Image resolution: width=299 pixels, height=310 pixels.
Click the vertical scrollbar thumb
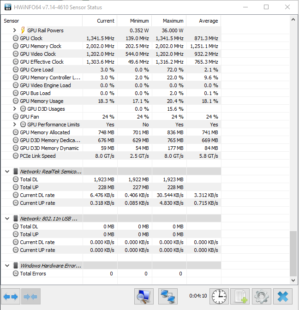click(293, 254)
